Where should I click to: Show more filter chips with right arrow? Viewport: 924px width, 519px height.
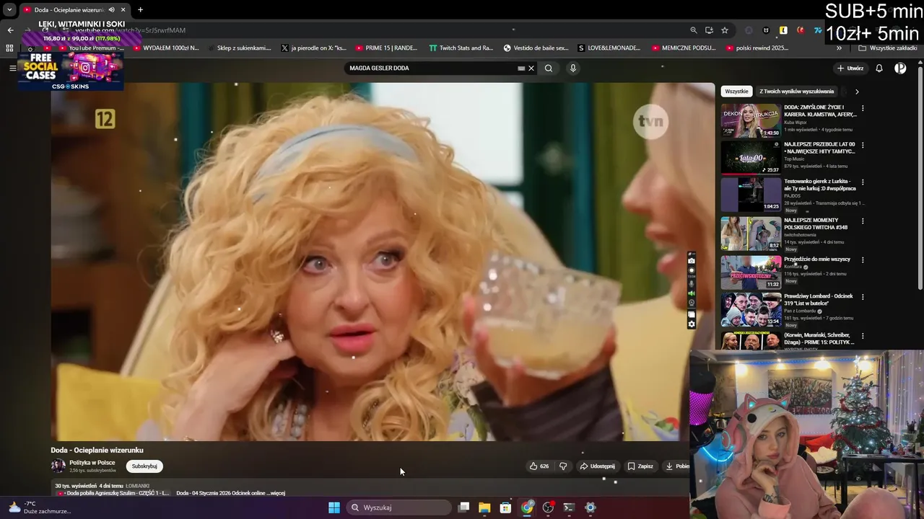coord(857,92)
